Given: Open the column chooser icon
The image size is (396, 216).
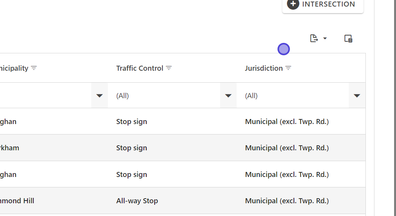Looking at the screenshot, I should point(348,39).
